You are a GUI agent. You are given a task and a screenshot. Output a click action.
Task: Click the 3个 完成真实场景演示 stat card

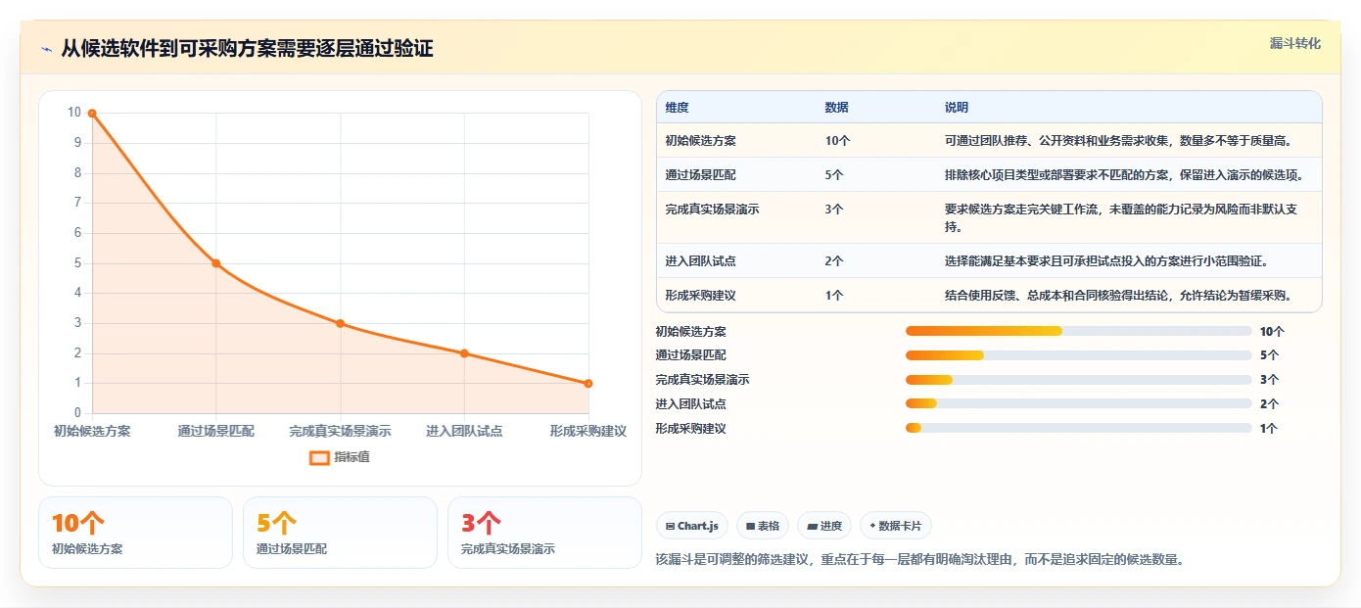544,533
